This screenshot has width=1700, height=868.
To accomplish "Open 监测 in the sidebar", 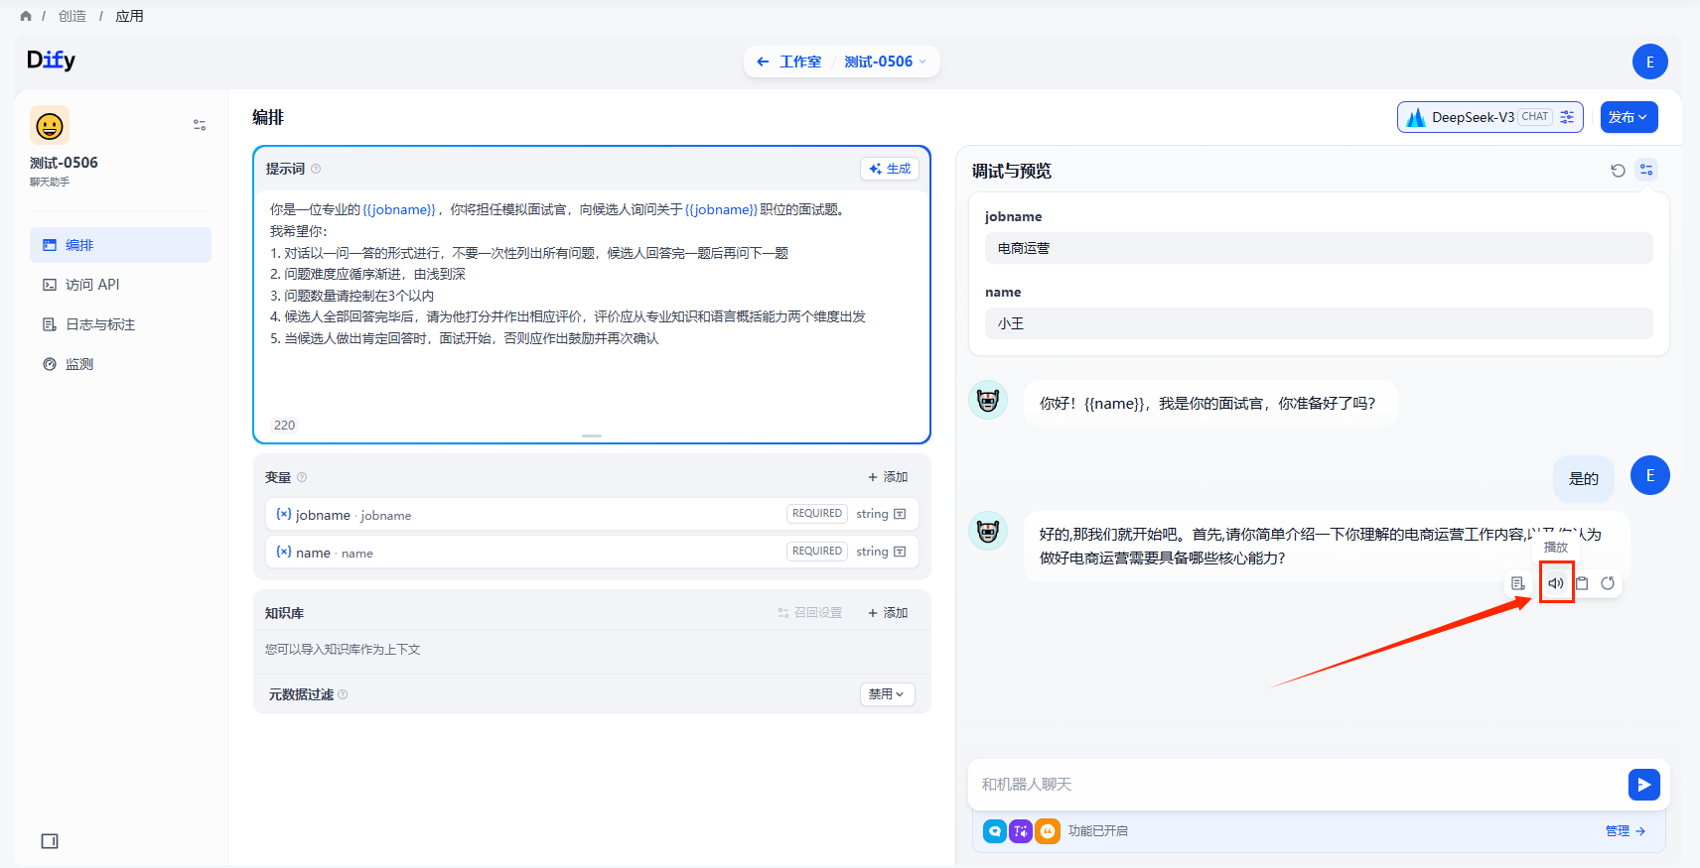I will [120, 364].
